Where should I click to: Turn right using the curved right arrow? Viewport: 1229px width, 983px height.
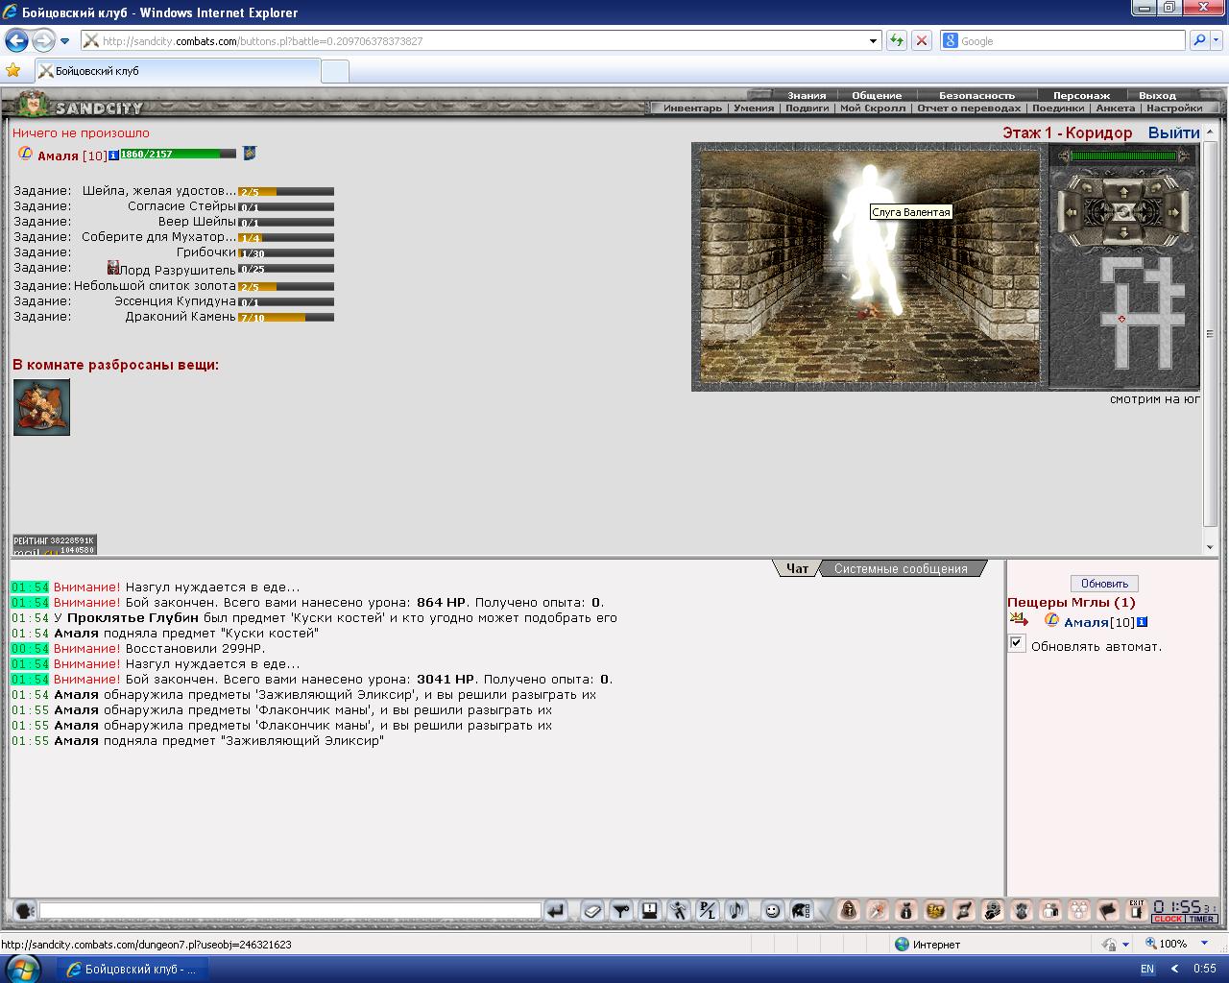1156,187
